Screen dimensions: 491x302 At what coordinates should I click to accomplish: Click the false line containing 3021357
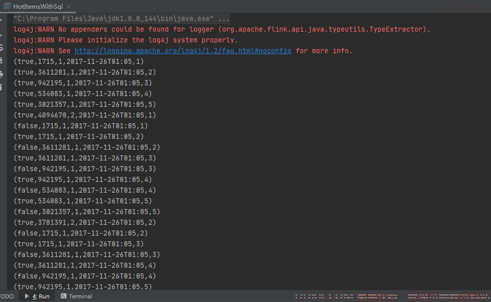87,212
